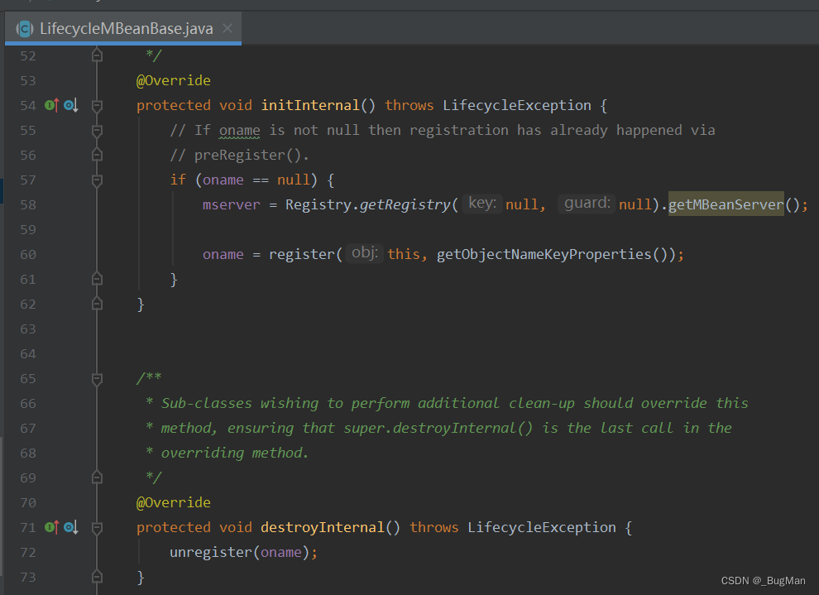
Task: Click the Registry class name on line 58
Action: pyautogui.click(x=318, y=204)
